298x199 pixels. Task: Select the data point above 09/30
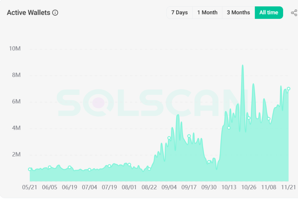click(209, 162)
